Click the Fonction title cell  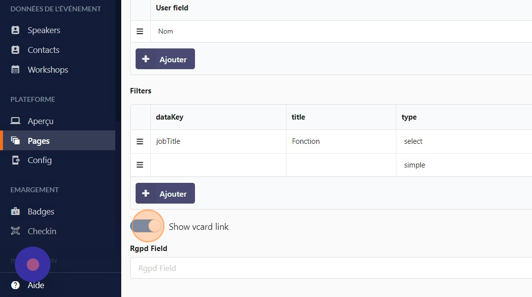click(341, 141)
